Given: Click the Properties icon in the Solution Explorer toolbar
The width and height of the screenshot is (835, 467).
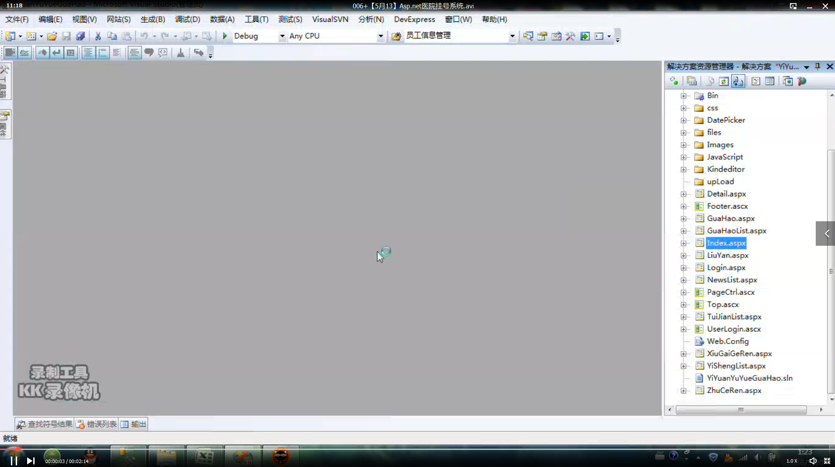Looking at the screenshot, I should [x=691, y=81].
